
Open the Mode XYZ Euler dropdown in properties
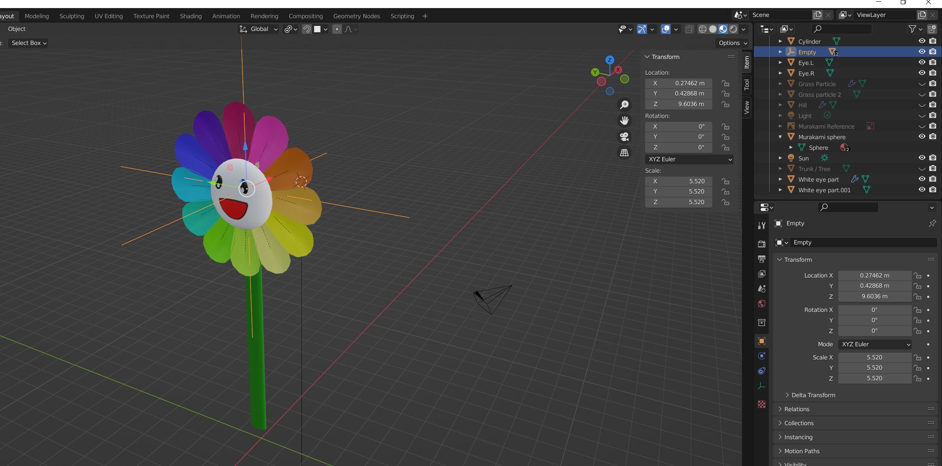(875, 344)
